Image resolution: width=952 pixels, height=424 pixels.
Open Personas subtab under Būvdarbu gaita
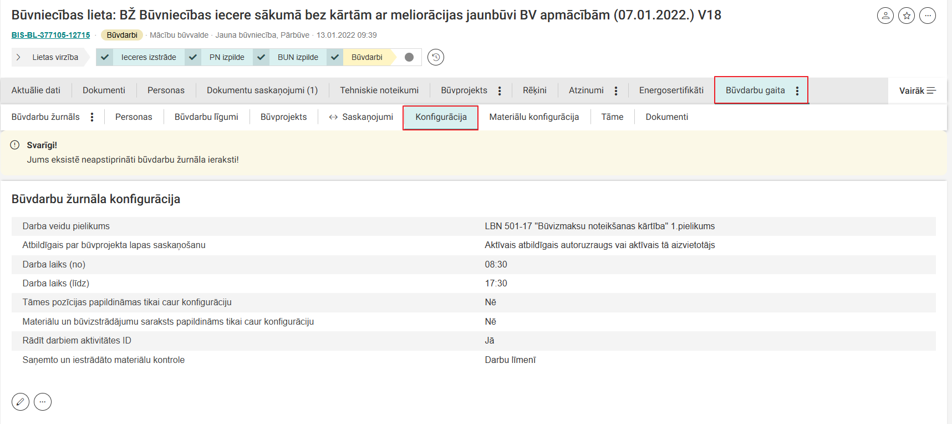coord(134,117)
